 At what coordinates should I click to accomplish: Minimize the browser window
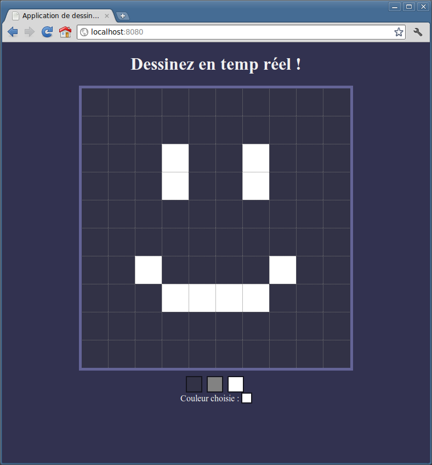click(x=395, y=7)
